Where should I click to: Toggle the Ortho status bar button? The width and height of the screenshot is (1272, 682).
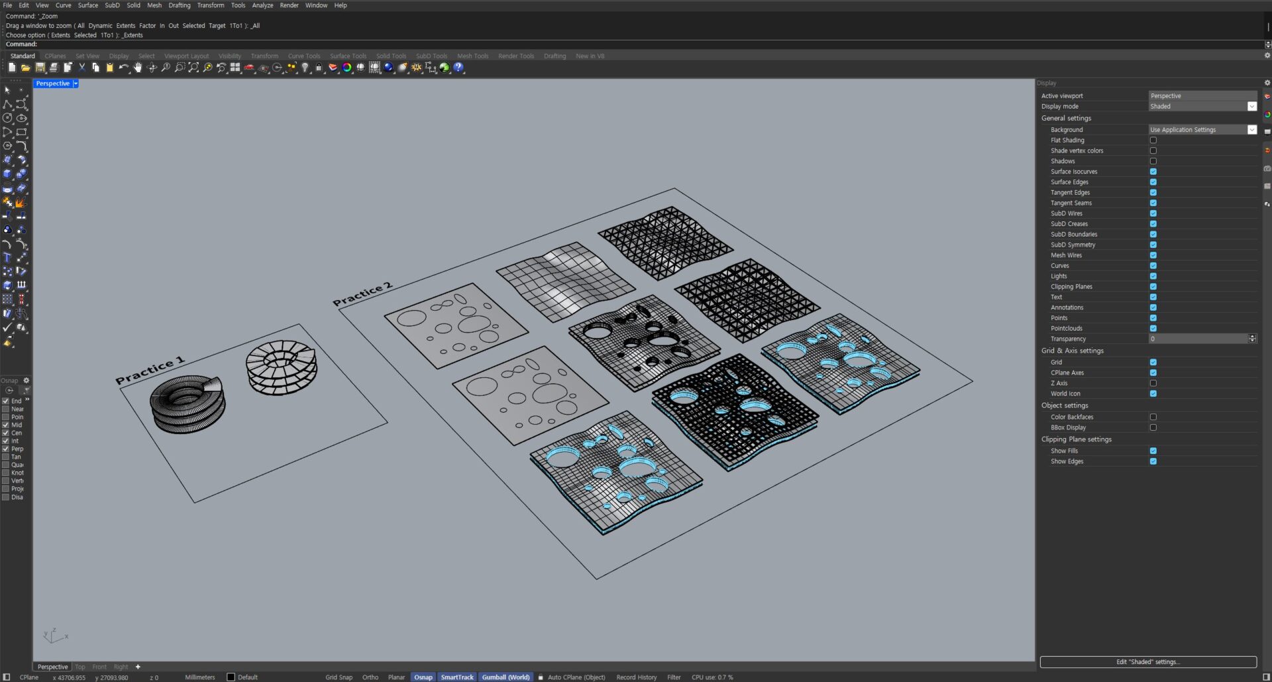pyautogui.click(x=370, y=677)
